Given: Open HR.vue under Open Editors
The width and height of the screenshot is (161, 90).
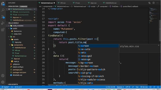Looking at the screenshot, I should (x=21, y=12).
